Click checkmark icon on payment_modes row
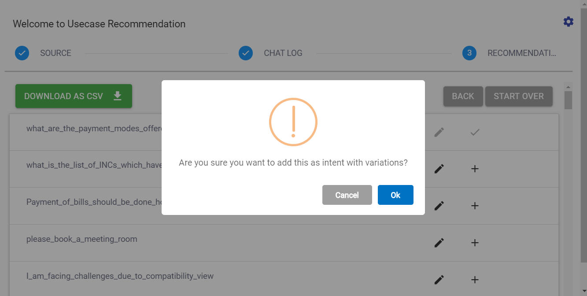Image resolution: width=587 pixels, height=296 pixels. (x=475, y=132)
